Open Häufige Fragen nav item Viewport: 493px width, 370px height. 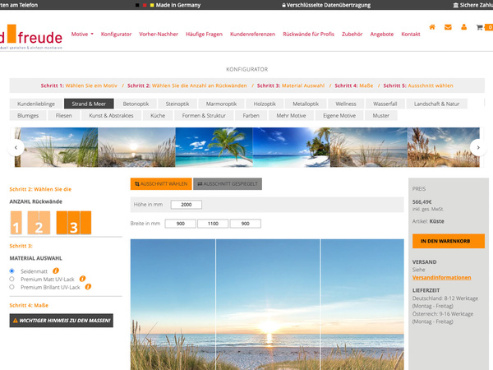[x=204, y=34]
